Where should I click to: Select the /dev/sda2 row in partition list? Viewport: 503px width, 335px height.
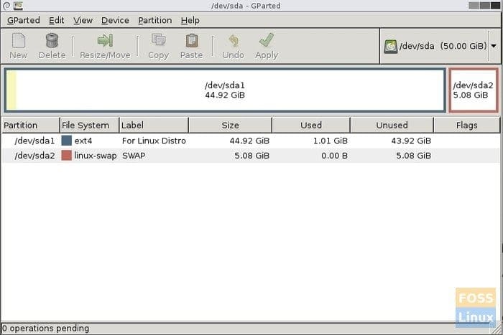tap(251, 156)
